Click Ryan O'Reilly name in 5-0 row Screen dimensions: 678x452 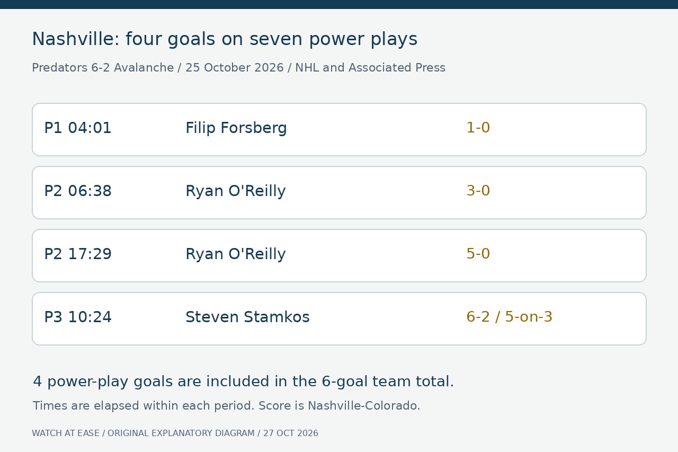236,254
